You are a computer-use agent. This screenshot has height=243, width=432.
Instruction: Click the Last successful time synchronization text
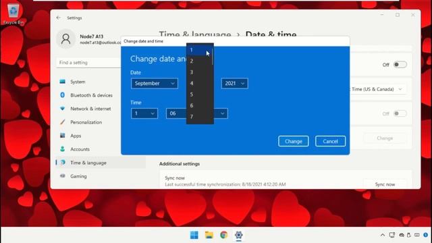(x=225, y=184)
